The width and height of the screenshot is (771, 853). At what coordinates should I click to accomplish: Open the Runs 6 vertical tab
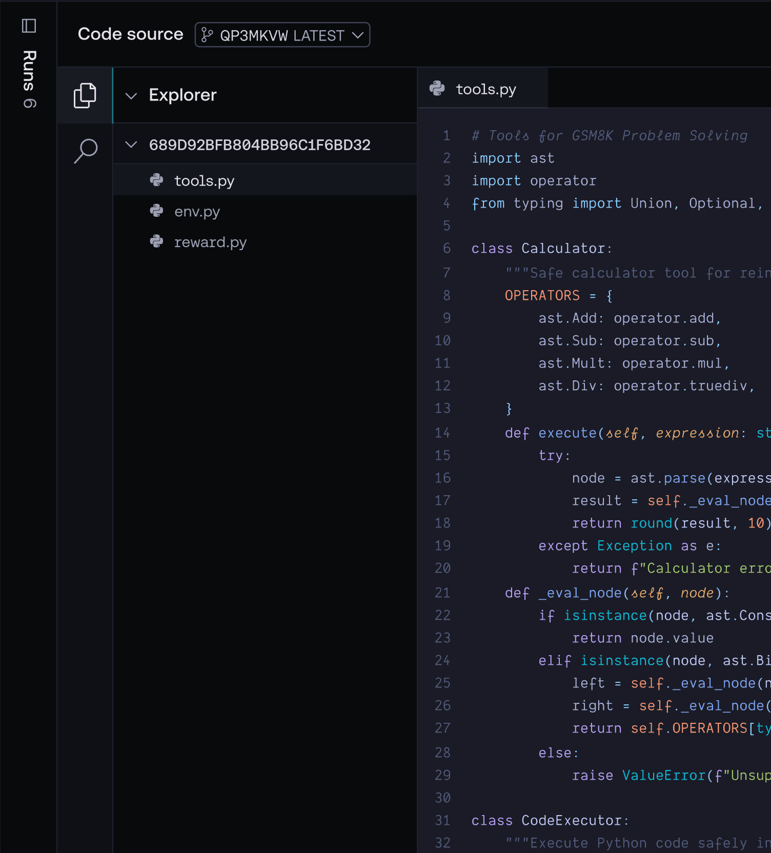coord(29,79)
